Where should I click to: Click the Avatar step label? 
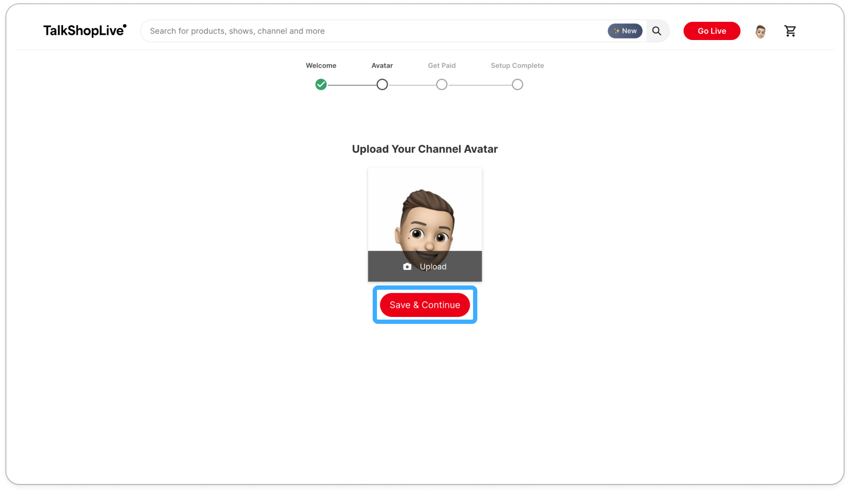click(382, 66)
